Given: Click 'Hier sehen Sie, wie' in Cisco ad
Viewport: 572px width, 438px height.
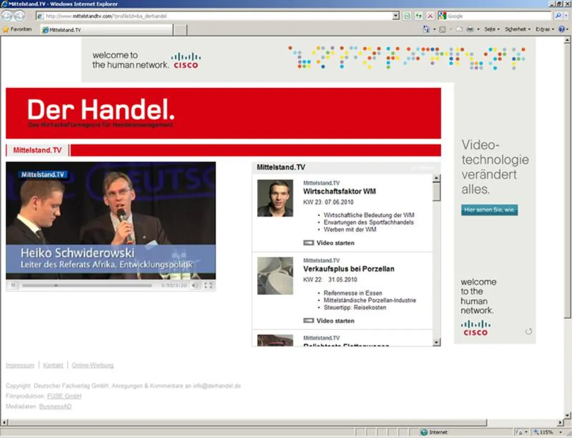Looking at the screenshot, I should point(489,210).
